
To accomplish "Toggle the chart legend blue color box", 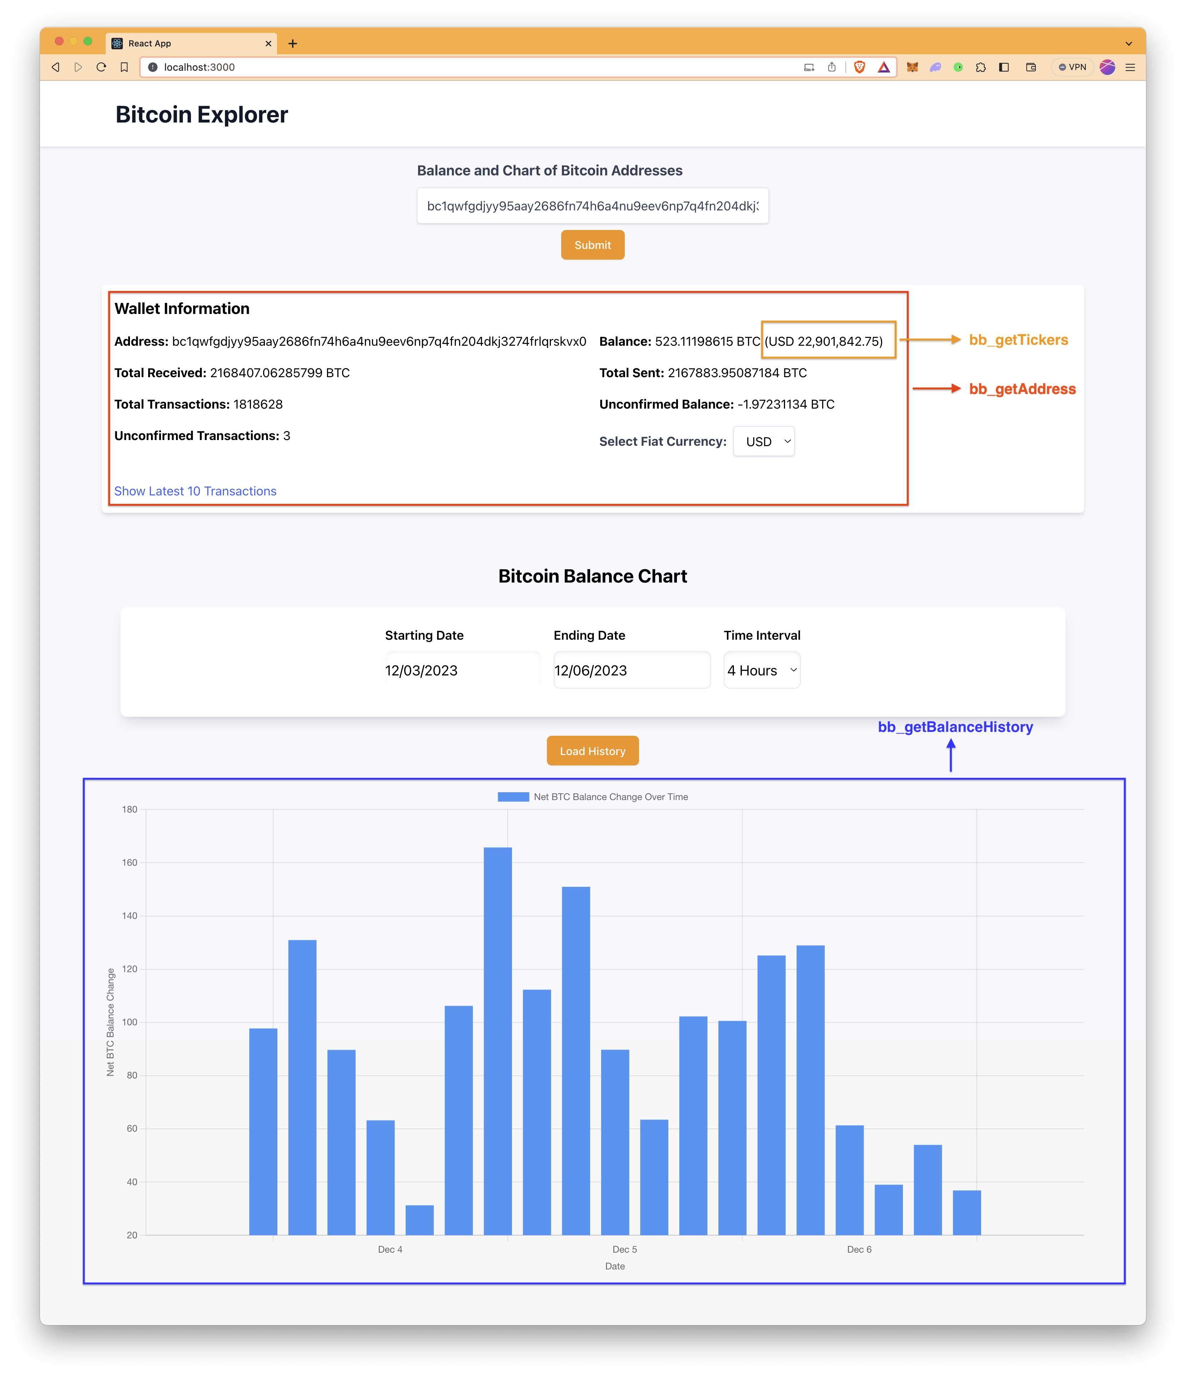I will tap(513, 797).
